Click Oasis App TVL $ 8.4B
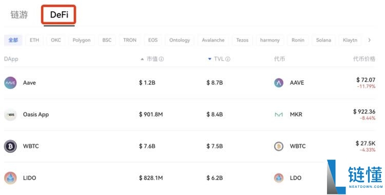The image size is (385, 195). [x=215, y=114]
